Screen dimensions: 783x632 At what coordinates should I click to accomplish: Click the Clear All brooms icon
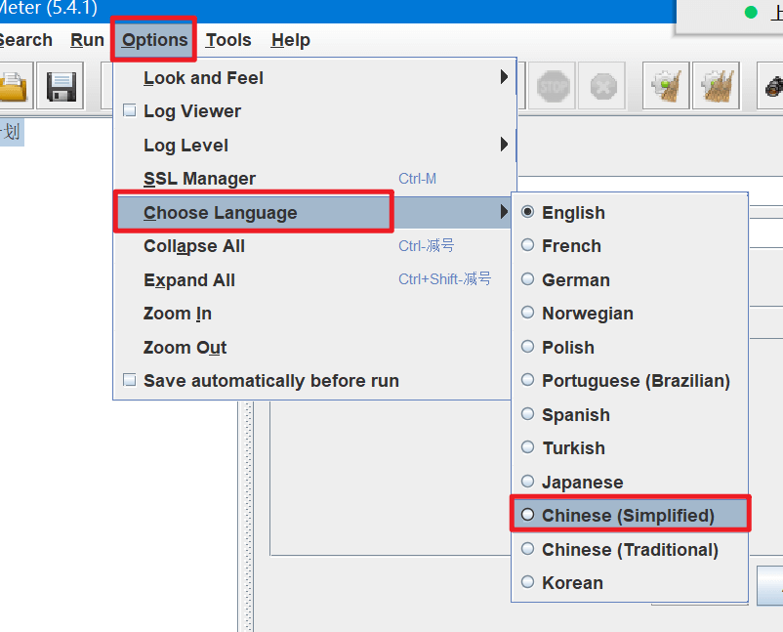click(716, 86)
